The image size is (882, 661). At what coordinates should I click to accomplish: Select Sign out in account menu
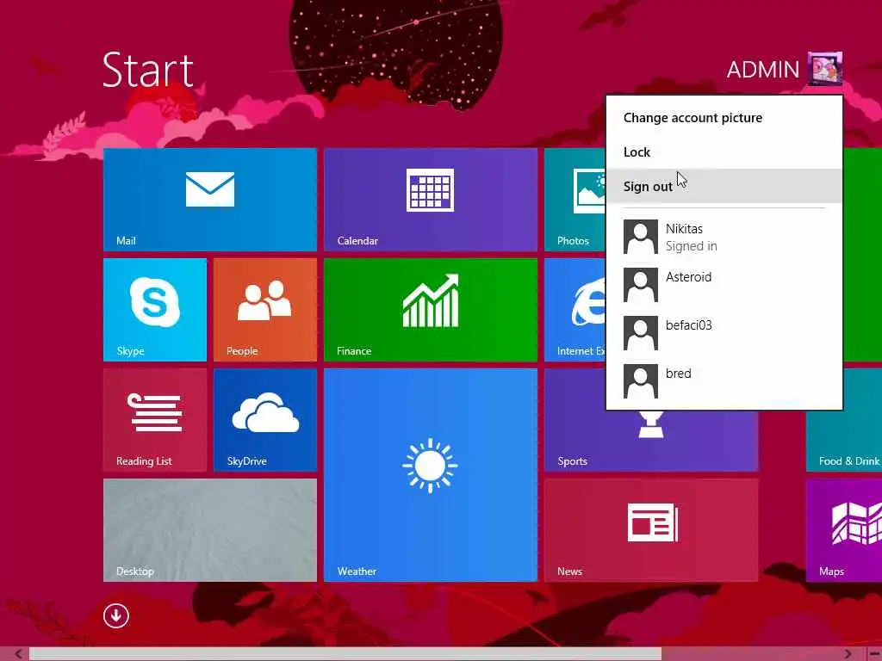coord(724,186)
